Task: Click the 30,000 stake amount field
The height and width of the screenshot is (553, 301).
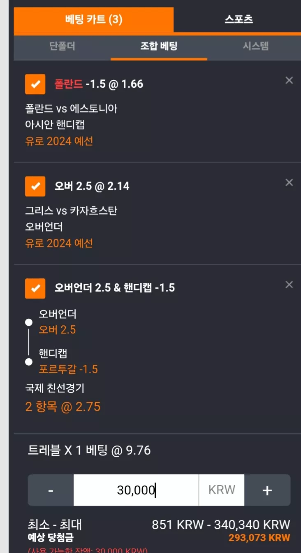Action: tap(136, 490)
